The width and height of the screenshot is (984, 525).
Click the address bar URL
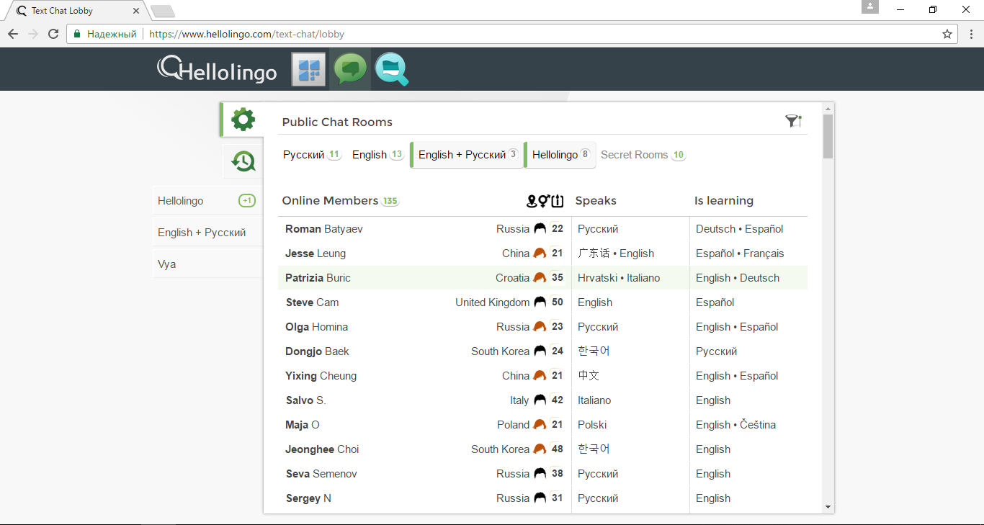coord(246,34)
